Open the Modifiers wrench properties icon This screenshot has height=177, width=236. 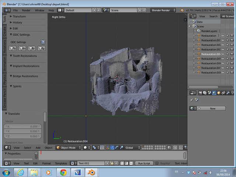(228, 93)
